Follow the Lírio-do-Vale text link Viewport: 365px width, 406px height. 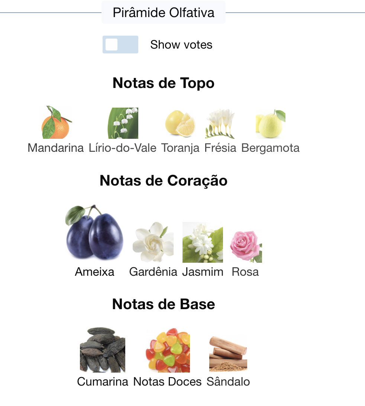click(122, 148)
